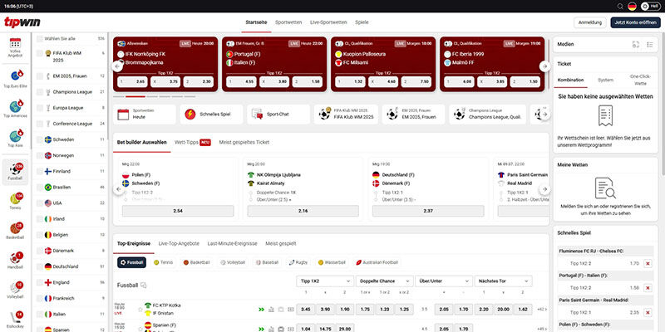The height and width of the screenshot is (332, 665).
Task: Favorite the FC KTP Kotka match star
Action: (140, 310)
